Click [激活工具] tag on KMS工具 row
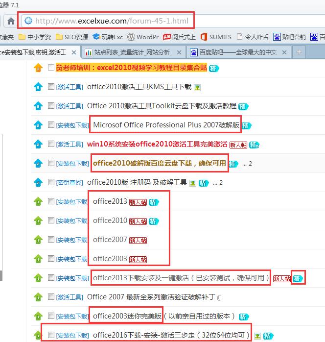Screen dimensions: 325x342 tap(70, 87)
